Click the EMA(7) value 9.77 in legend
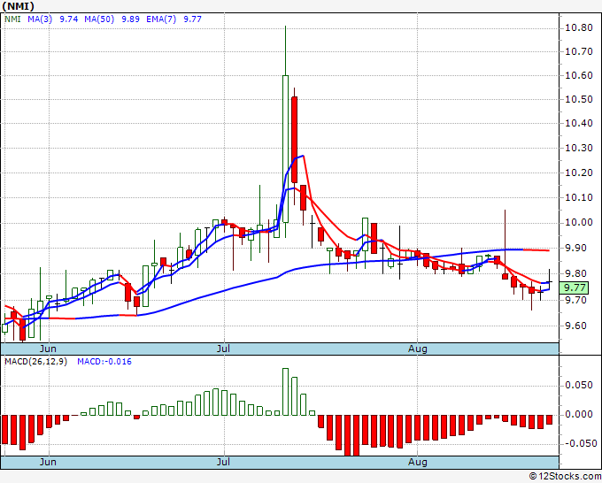This screenshot has height=483, width=602. [x=192, y=19]
